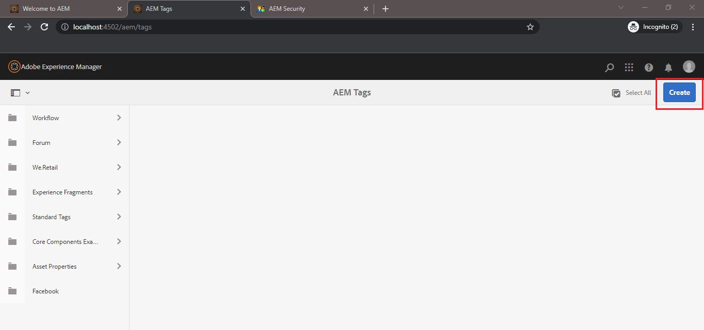Open Chrome three-dot menu
Viewport: 704px width, 330px height.
[x=693, y=27]
